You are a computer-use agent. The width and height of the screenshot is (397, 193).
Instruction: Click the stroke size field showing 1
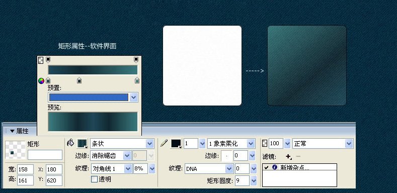pyautogui.click(x=191, y=144)
